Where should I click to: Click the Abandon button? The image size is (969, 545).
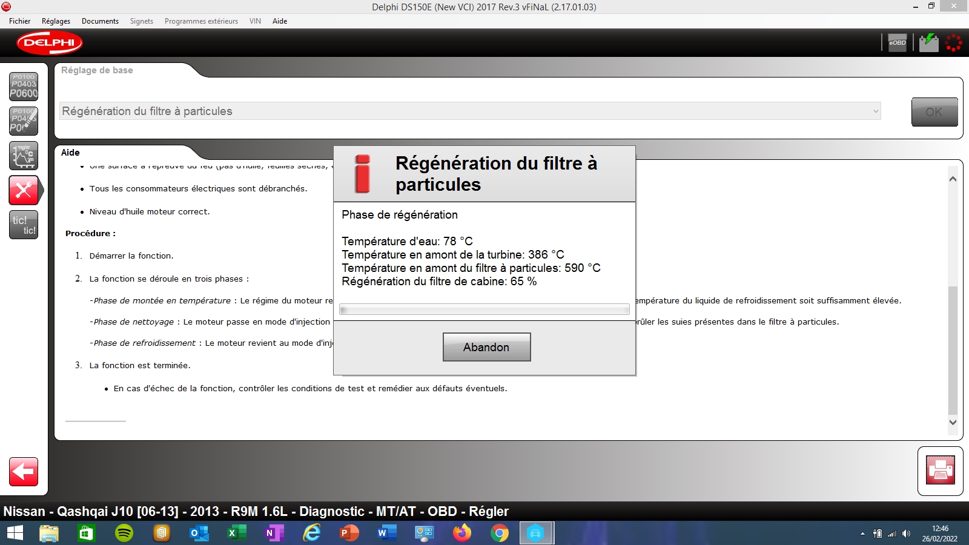click(486, 347)
